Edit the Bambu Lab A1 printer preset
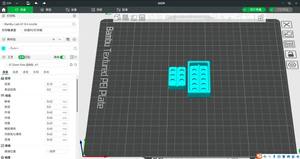The width and height of the screenshot is (300, 159). click(x=74, y=24)
